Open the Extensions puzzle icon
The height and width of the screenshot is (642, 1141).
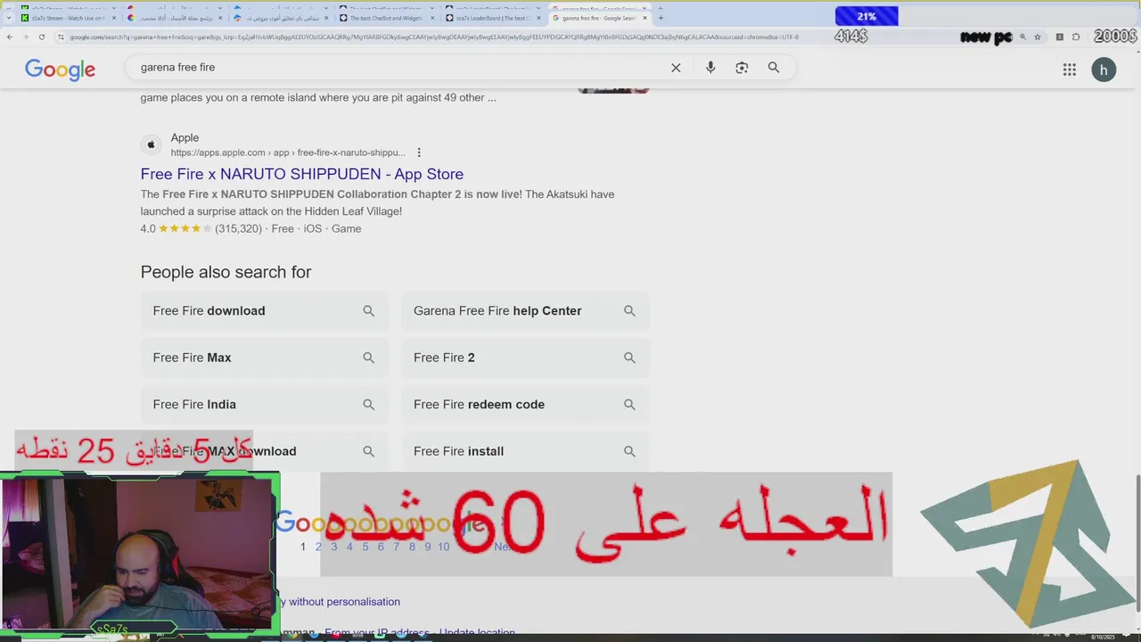click(1076, 37)
